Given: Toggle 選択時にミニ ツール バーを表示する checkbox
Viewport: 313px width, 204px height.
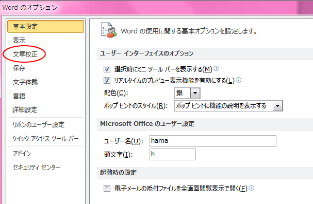Looking at the screenshot, I should (107, 69).
